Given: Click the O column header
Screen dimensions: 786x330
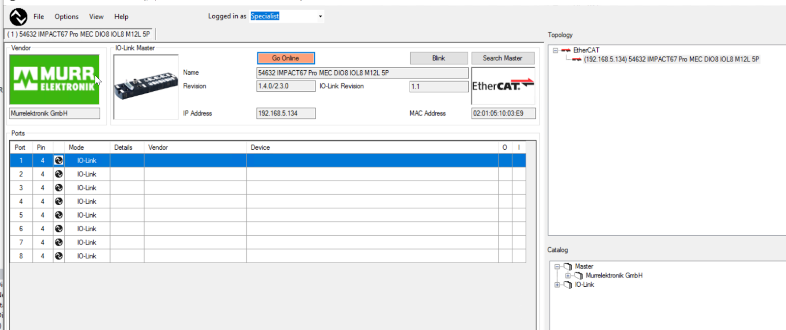Looking at the screenshot, I should pyautogui.click(x=505, y=147).
